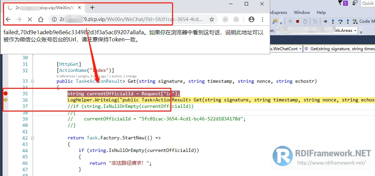Open debug toolbar overflow options

pyautogui.click(x=281, y=23)
